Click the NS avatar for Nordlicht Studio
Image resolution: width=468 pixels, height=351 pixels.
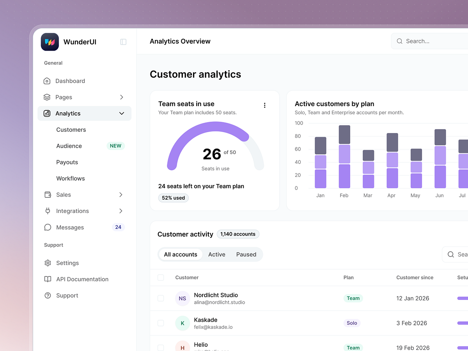[x=183, y=298]
